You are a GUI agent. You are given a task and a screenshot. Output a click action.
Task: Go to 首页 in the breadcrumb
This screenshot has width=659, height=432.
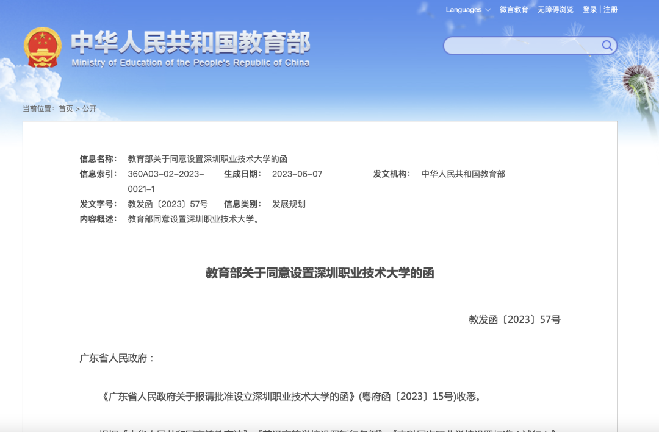tap(65, 108)
